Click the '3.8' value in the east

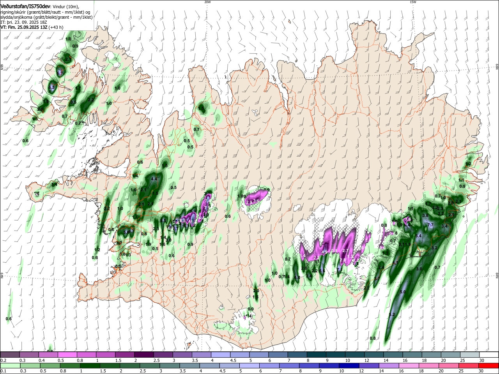tap(425, 215)
